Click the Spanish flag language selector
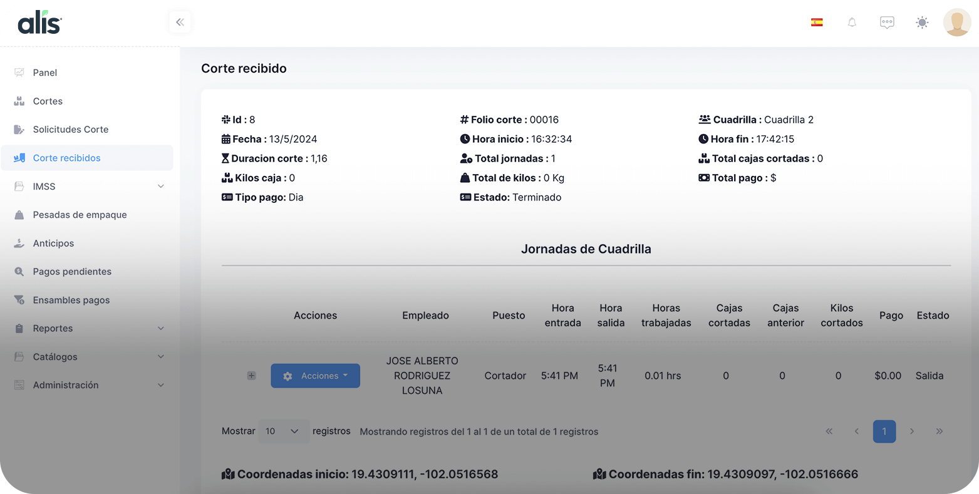 817,23
